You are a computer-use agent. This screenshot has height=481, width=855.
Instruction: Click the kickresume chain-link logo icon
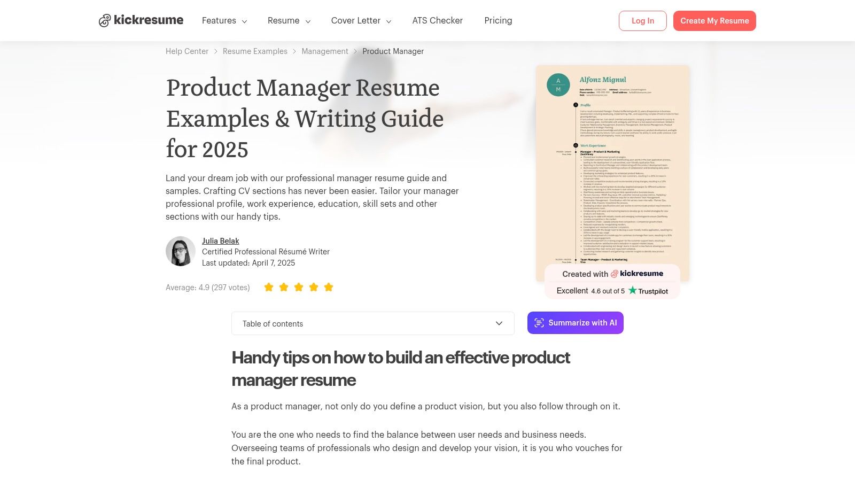[105, 20]
